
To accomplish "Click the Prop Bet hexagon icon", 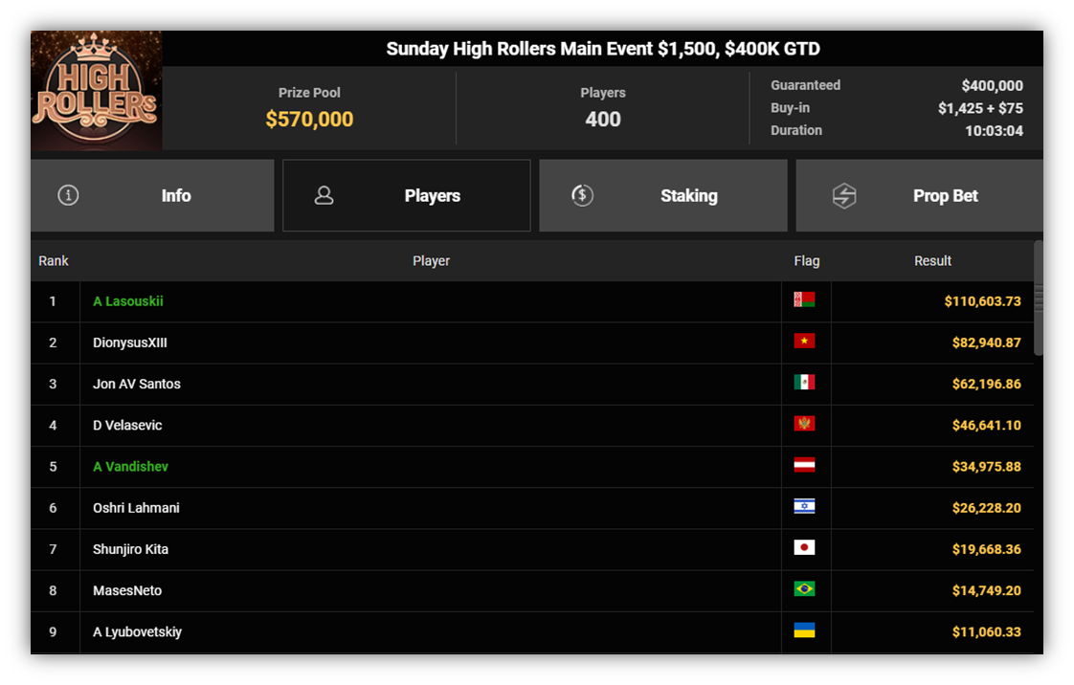I will point(844,196).
